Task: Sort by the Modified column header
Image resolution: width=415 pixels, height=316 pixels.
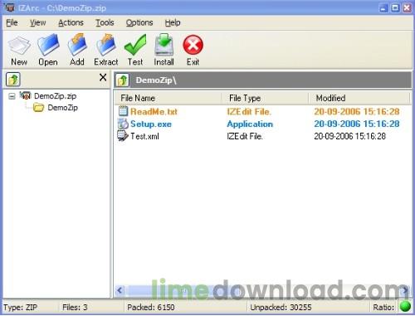Action: tap(359, 98)
